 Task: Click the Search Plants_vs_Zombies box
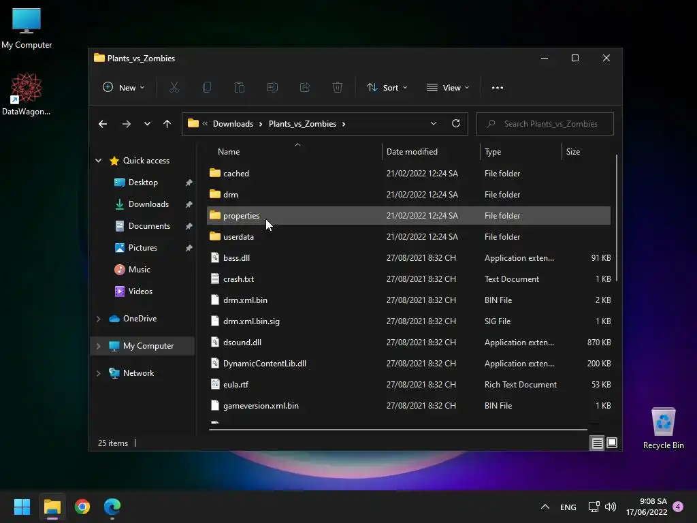[545, 124]
